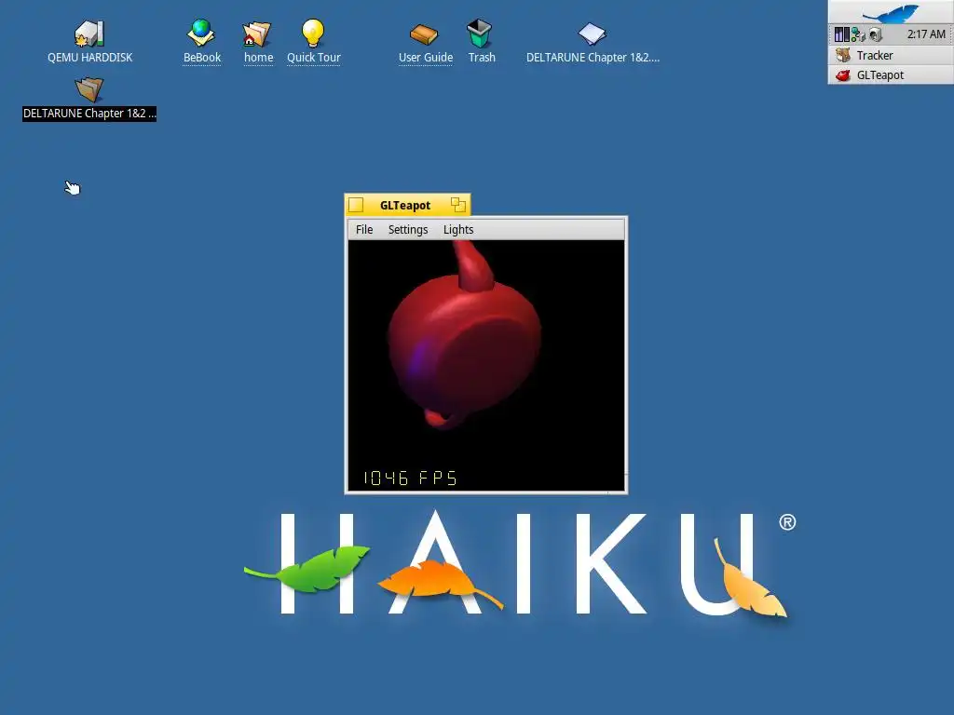954x715 pixels.
Task: Select Tracker in the Deskbar
Action: tap(891, 55)
